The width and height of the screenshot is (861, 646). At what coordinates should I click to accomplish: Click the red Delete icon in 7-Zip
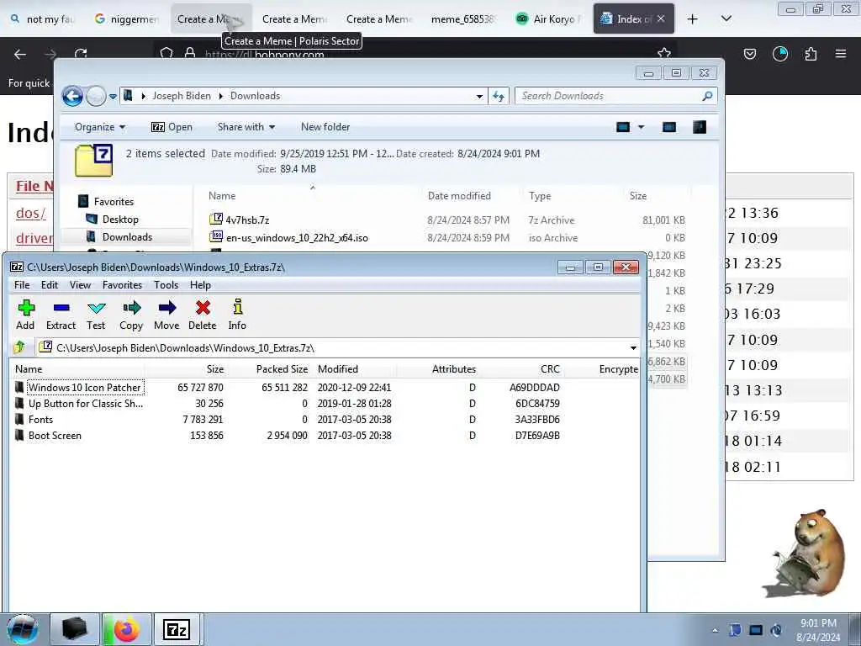(x=202, y=315)
